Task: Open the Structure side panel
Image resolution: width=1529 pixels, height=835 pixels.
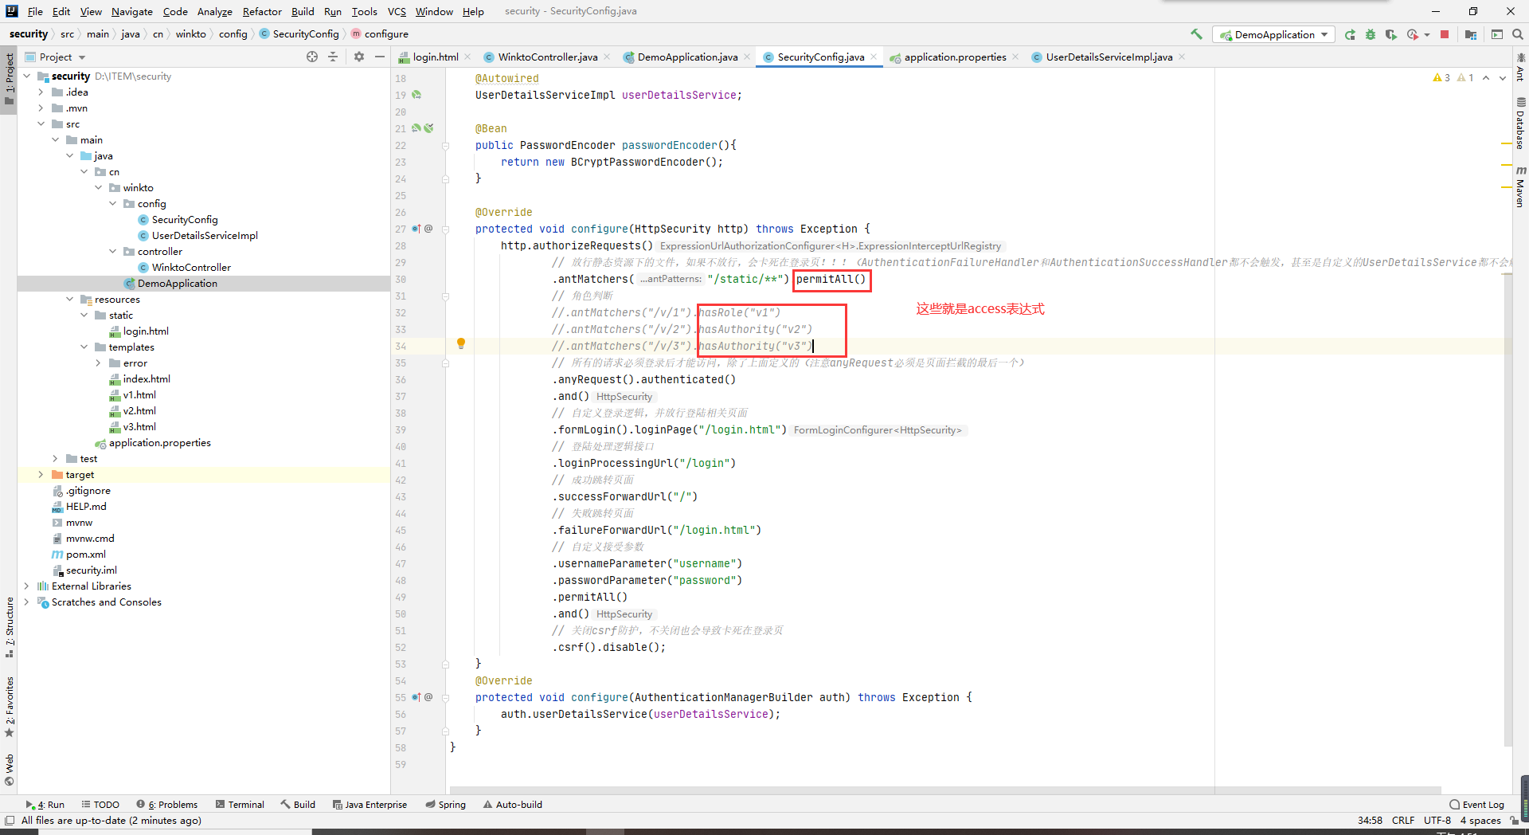Action: tap(9, 627)
